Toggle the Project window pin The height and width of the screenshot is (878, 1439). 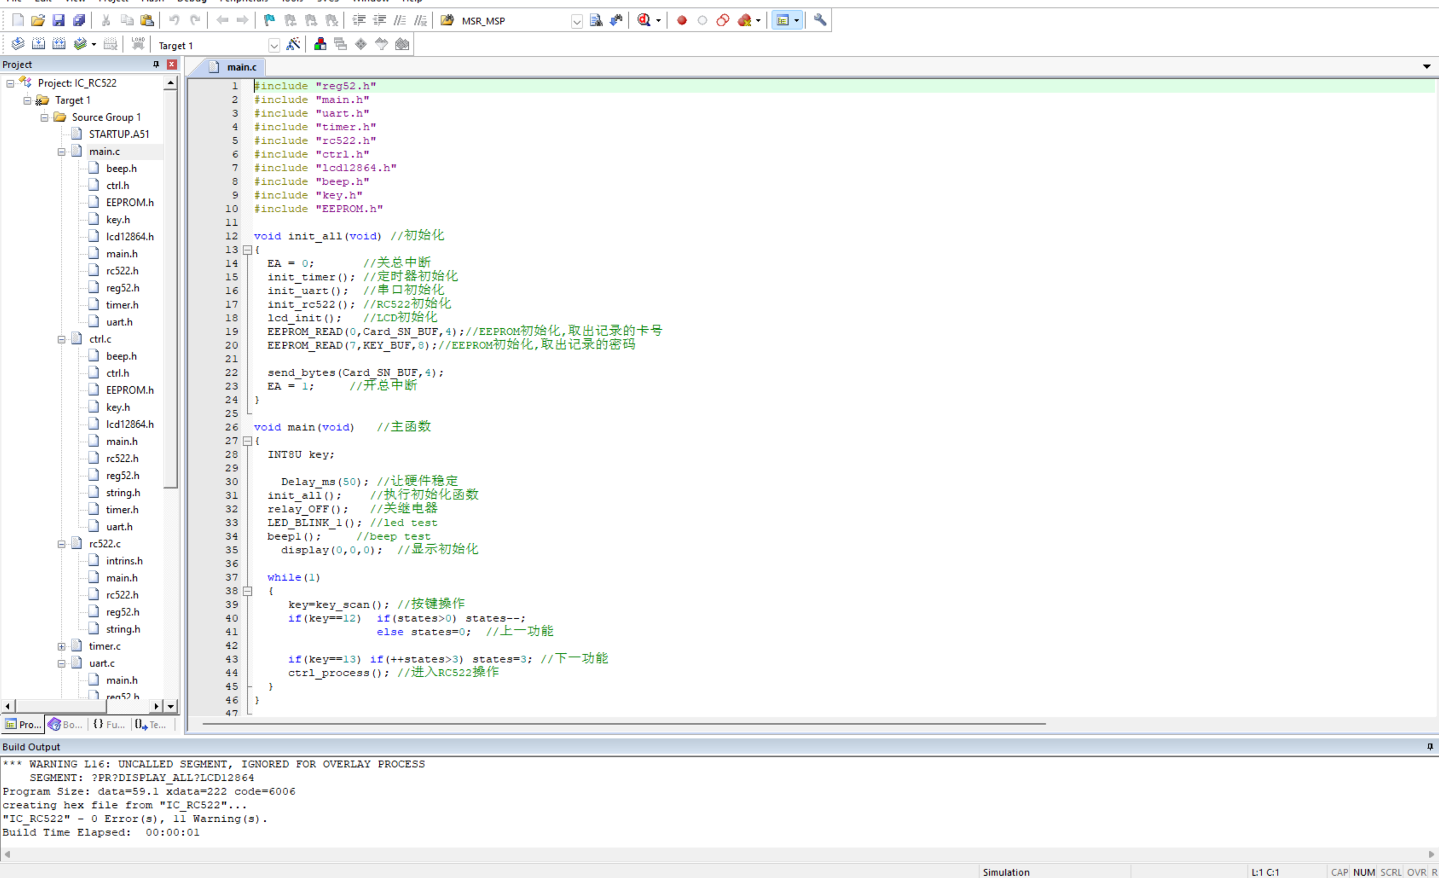(x=156, y=64)
